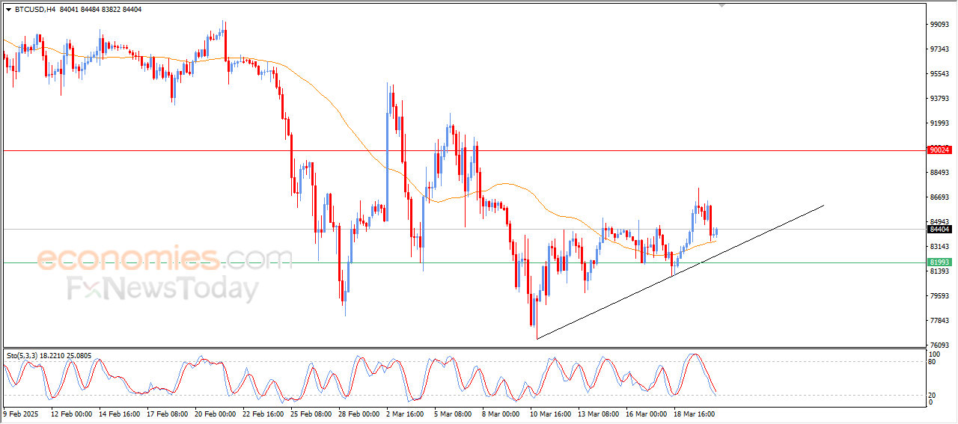The width and height of the screenshot is (958, 424).
Task: Click the 16 Mar 00:00 time label
Action: point(647,413)
